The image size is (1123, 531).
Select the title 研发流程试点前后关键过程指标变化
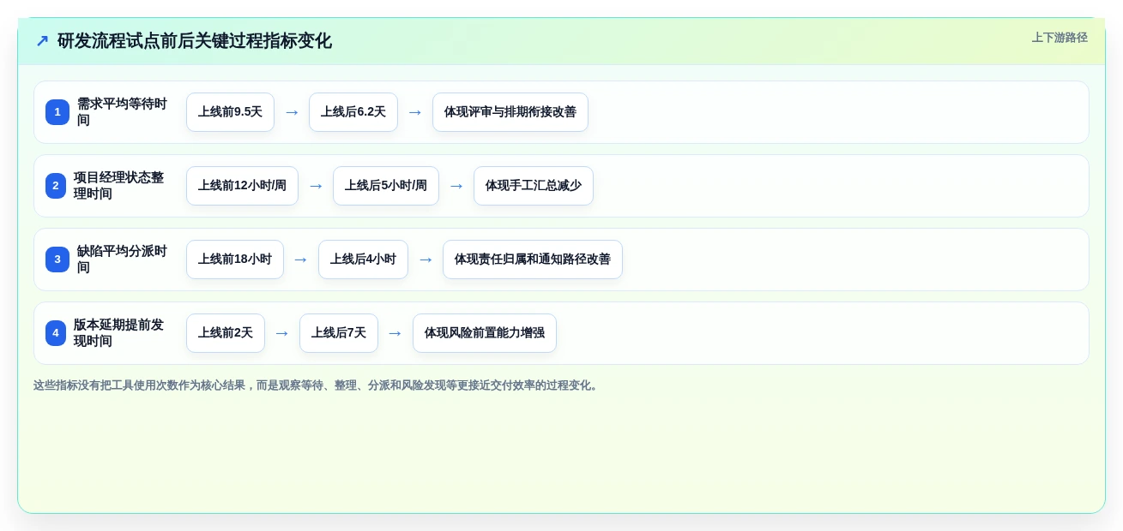click(194, 41)
